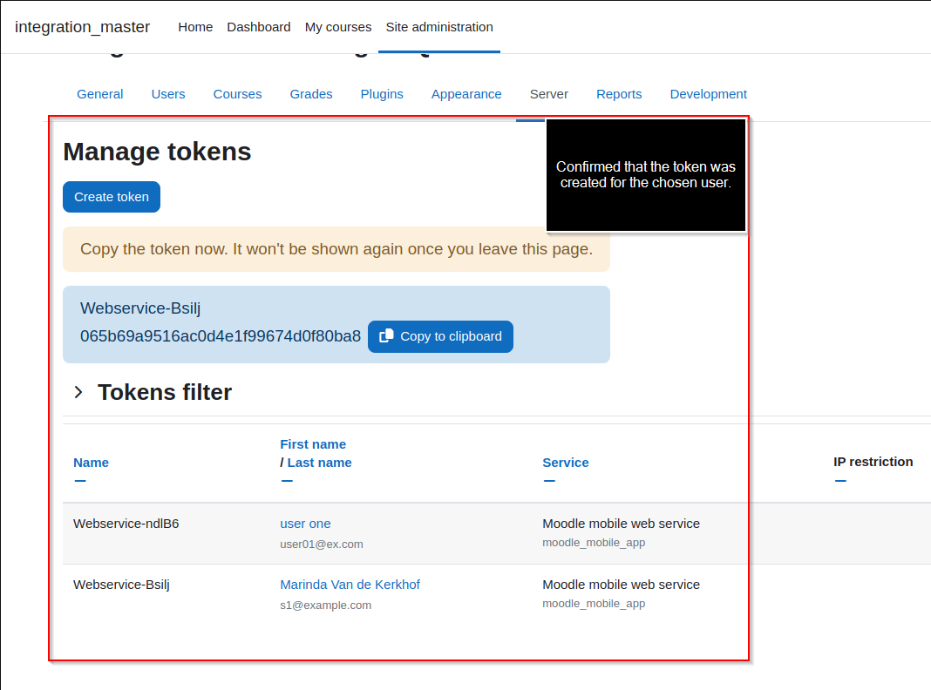
Task: Click the Create token button
Action: point(112,197)
